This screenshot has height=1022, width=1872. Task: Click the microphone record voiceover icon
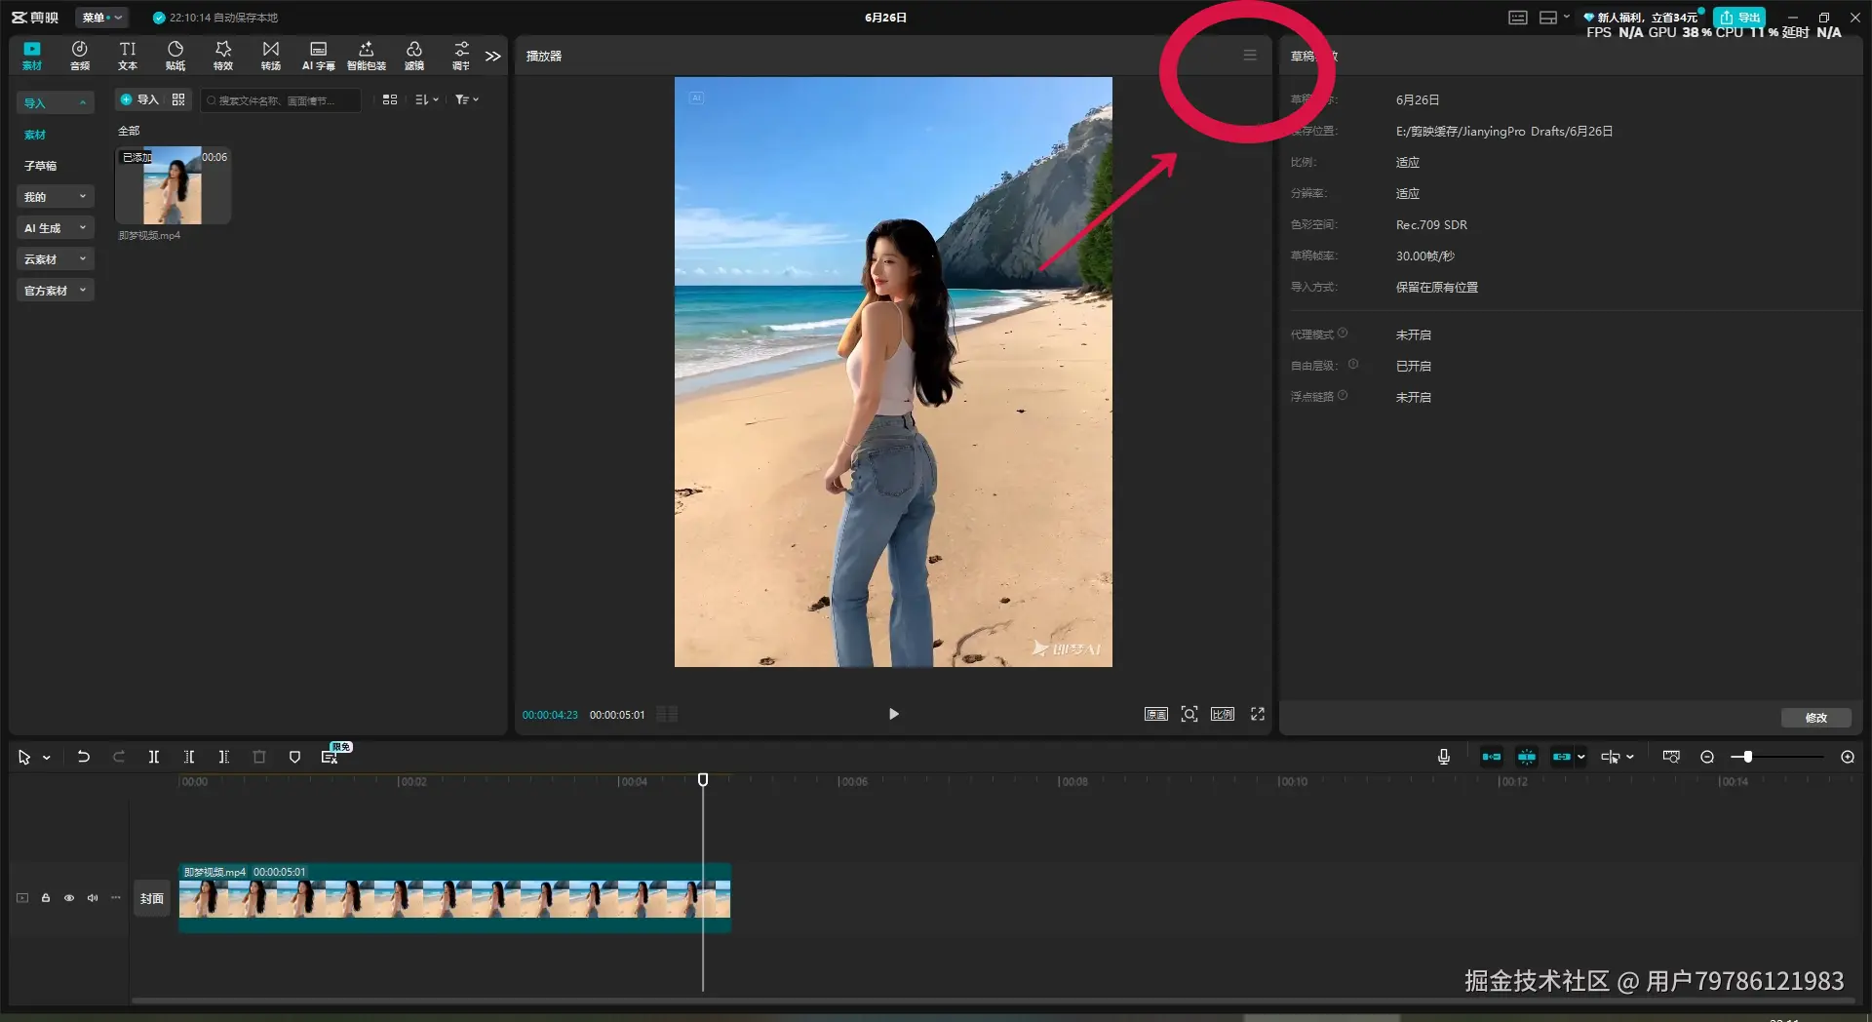[1444, 757]
